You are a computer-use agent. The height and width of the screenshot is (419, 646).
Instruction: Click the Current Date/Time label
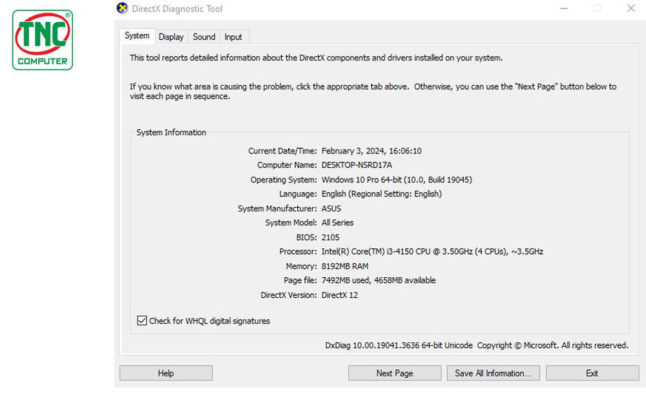283,151
